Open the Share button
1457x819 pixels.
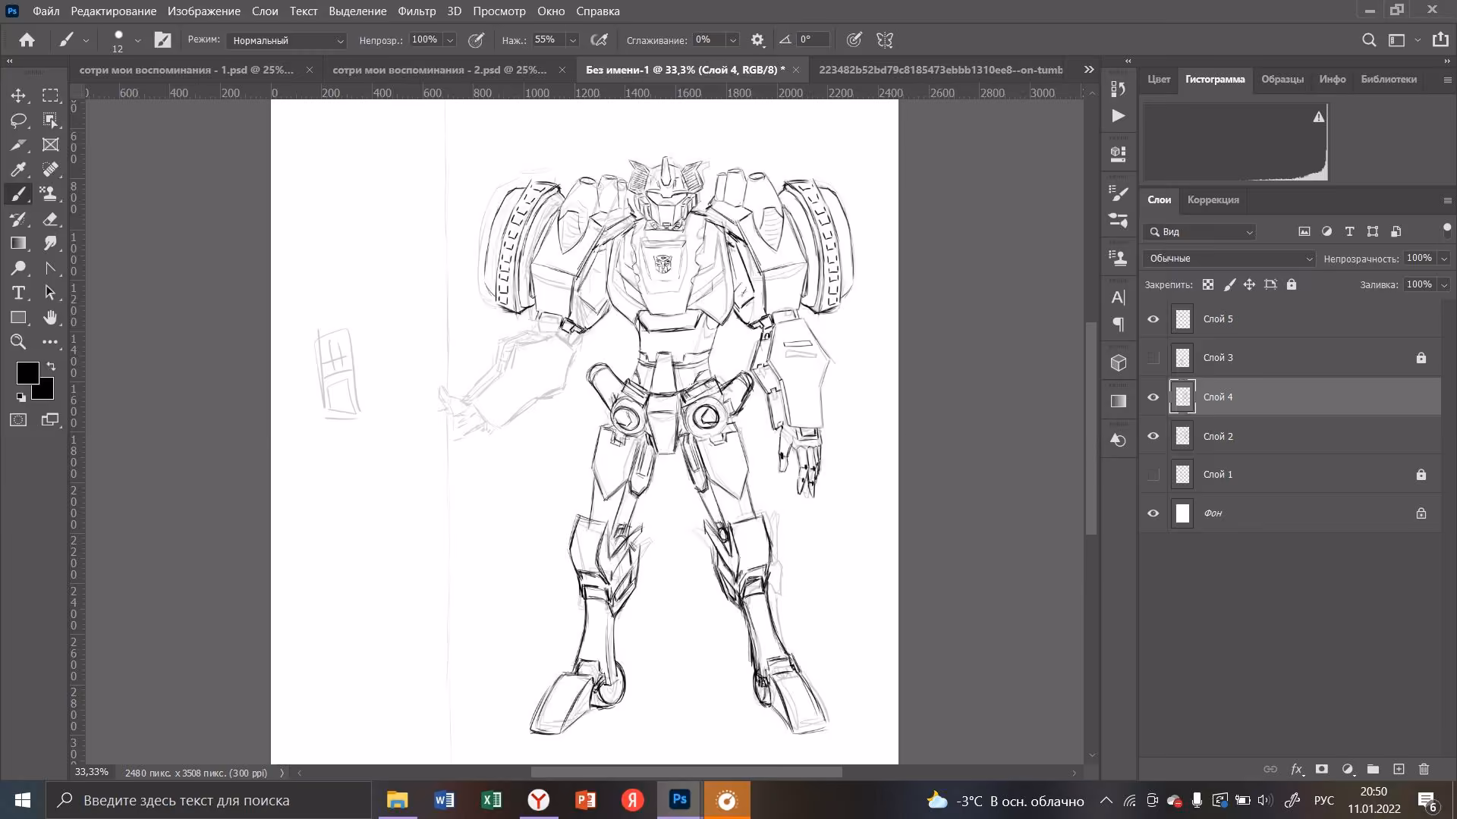(1440, 40)
